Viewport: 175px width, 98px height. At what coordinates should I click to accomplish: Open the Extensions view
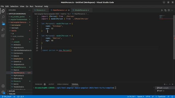coord(3,35)
